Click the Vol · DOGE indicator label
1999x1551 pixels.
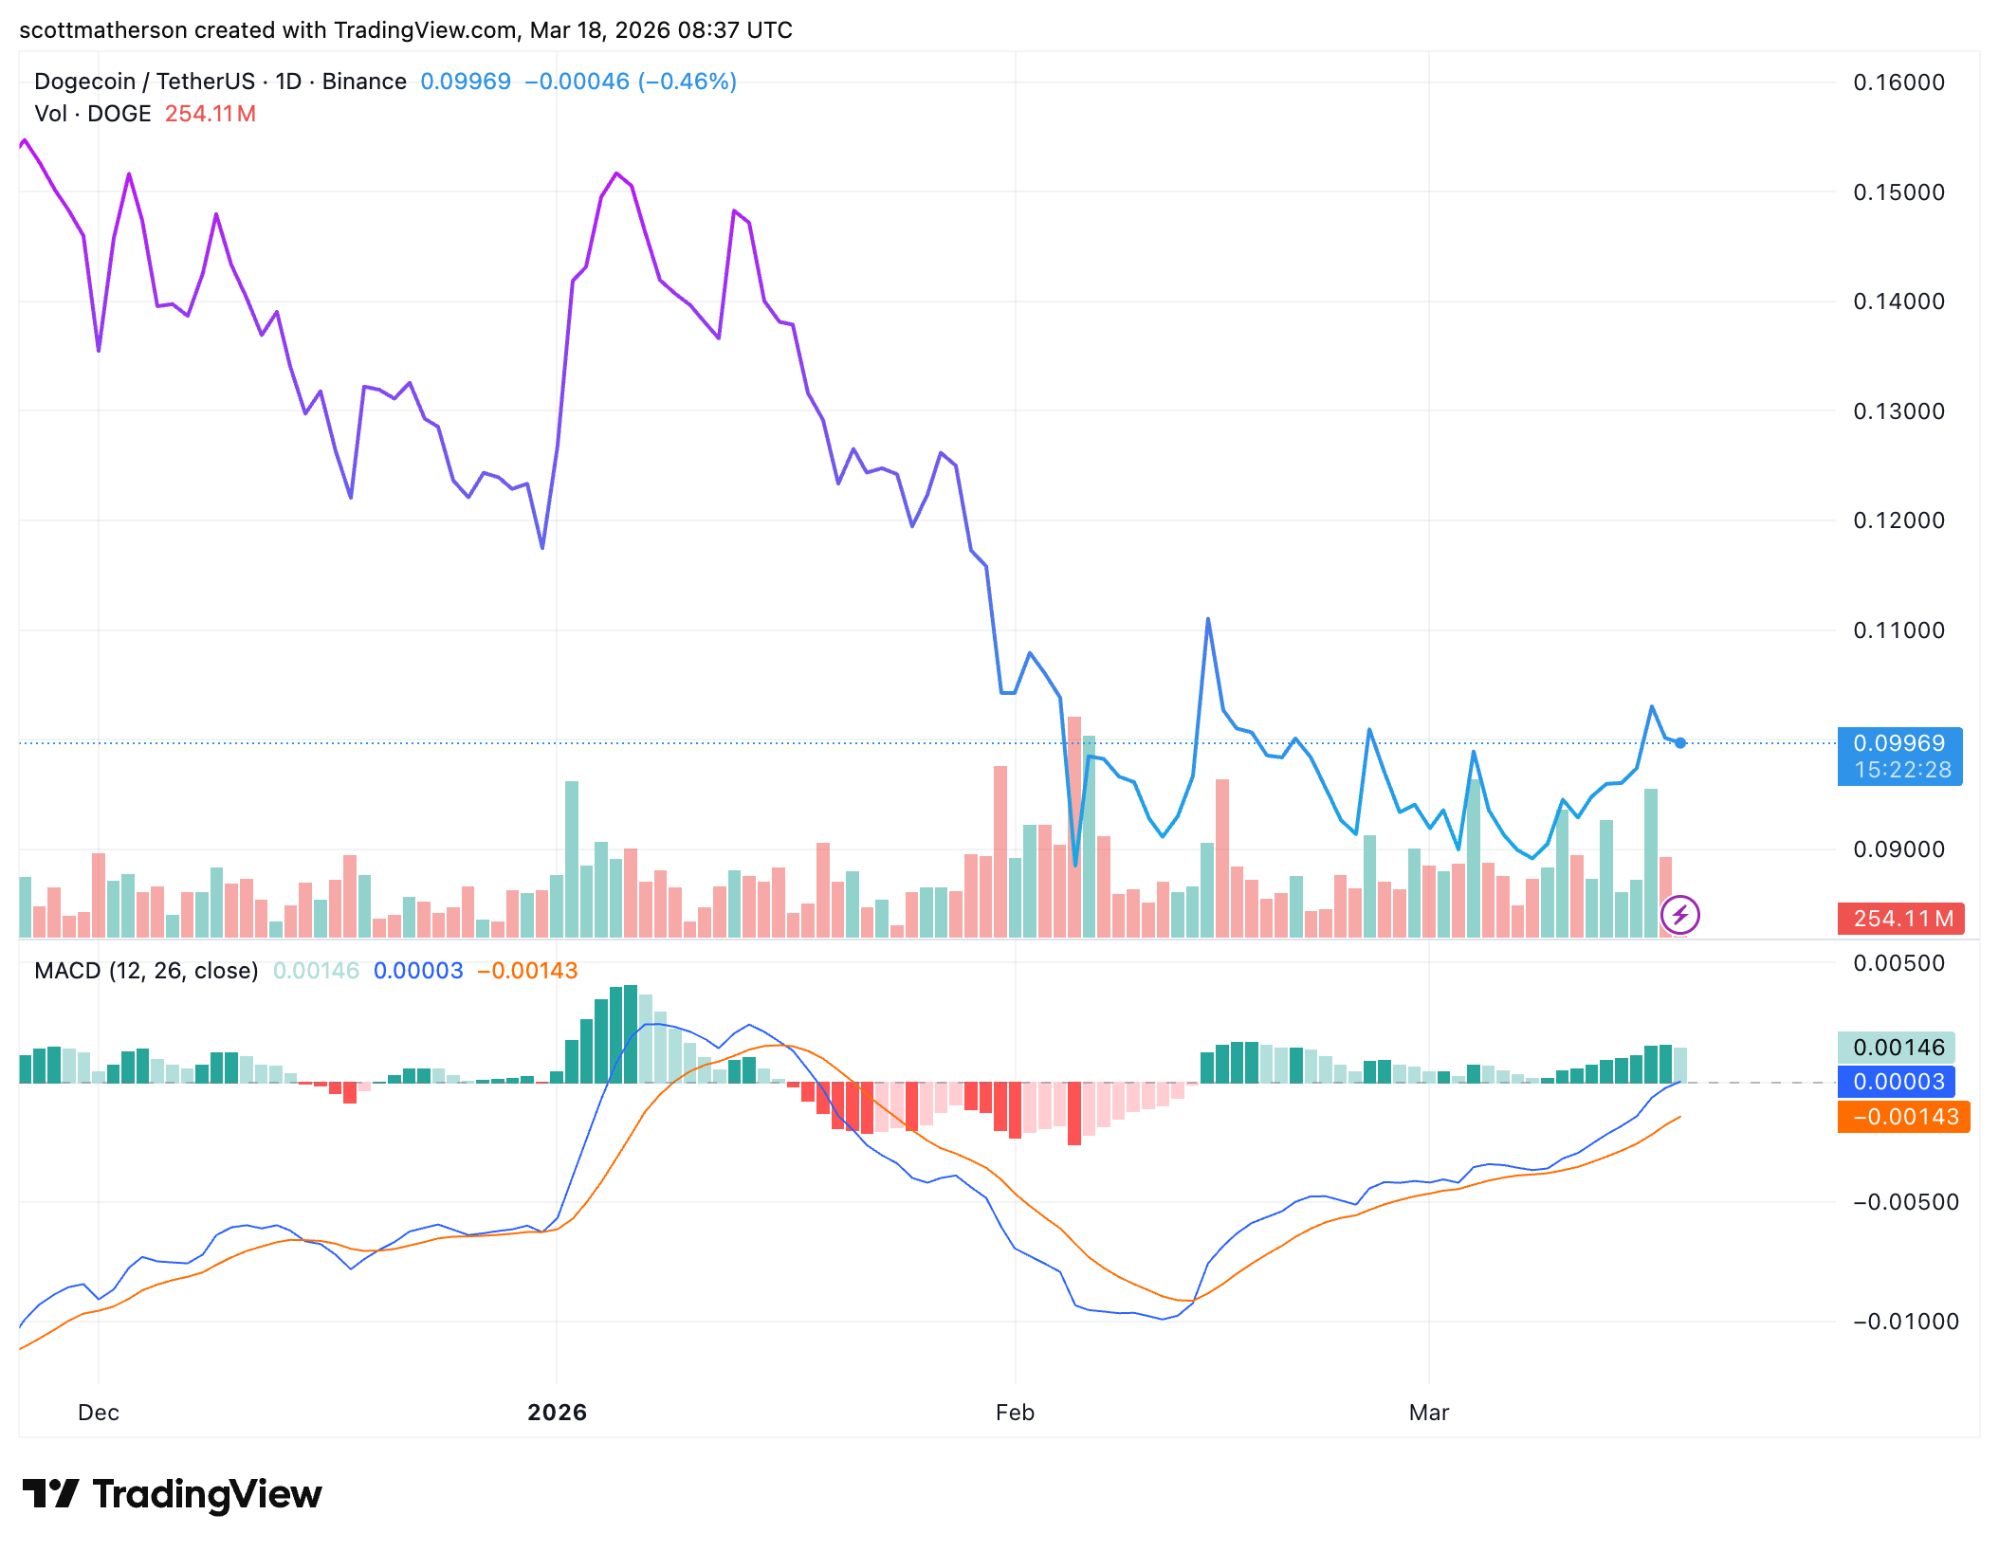click(93, 114)
